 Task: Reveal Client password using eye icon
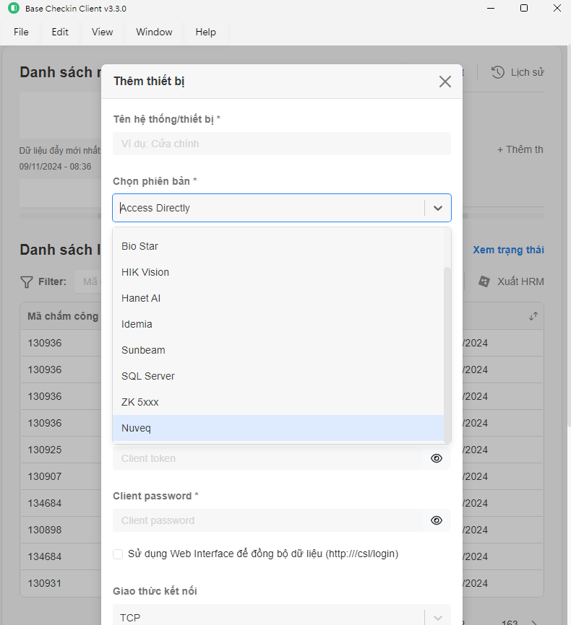(437, 520)
